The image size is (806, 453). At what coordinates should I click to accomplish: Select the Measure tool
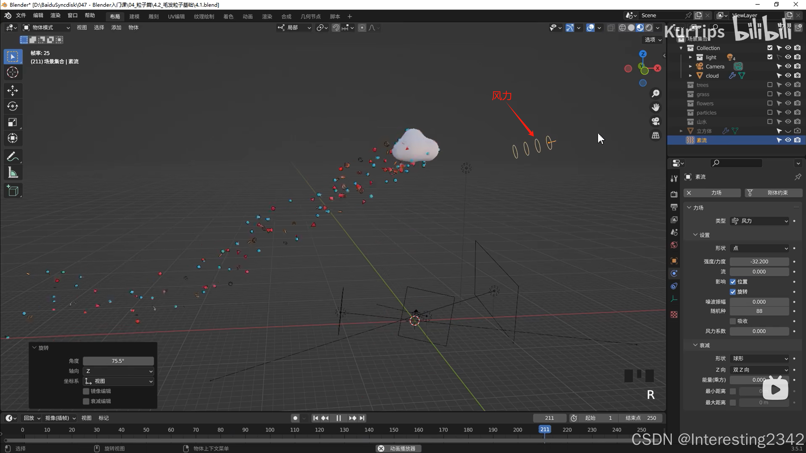13,172
